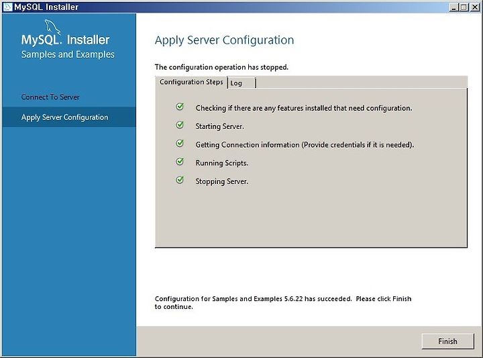Click 'Getting Connection information' step text
483x358 pixels.
pos(305,145)
